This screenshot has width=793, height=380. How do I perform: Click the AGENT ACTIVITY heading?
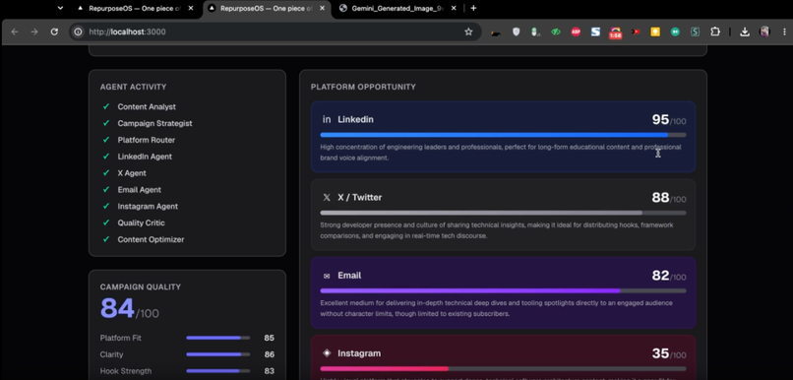pos(133,87)
